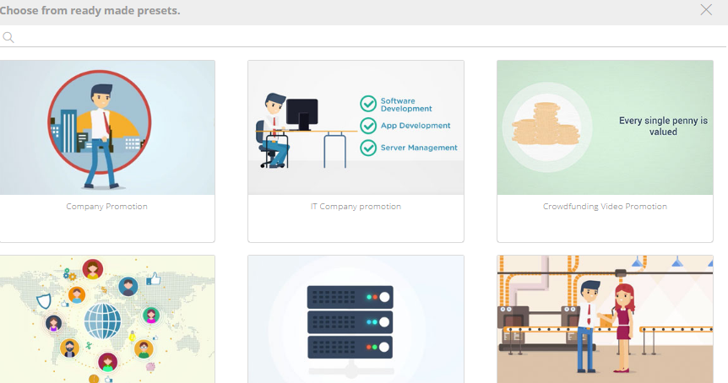Click the Company Promotion title label

point(107,207)
